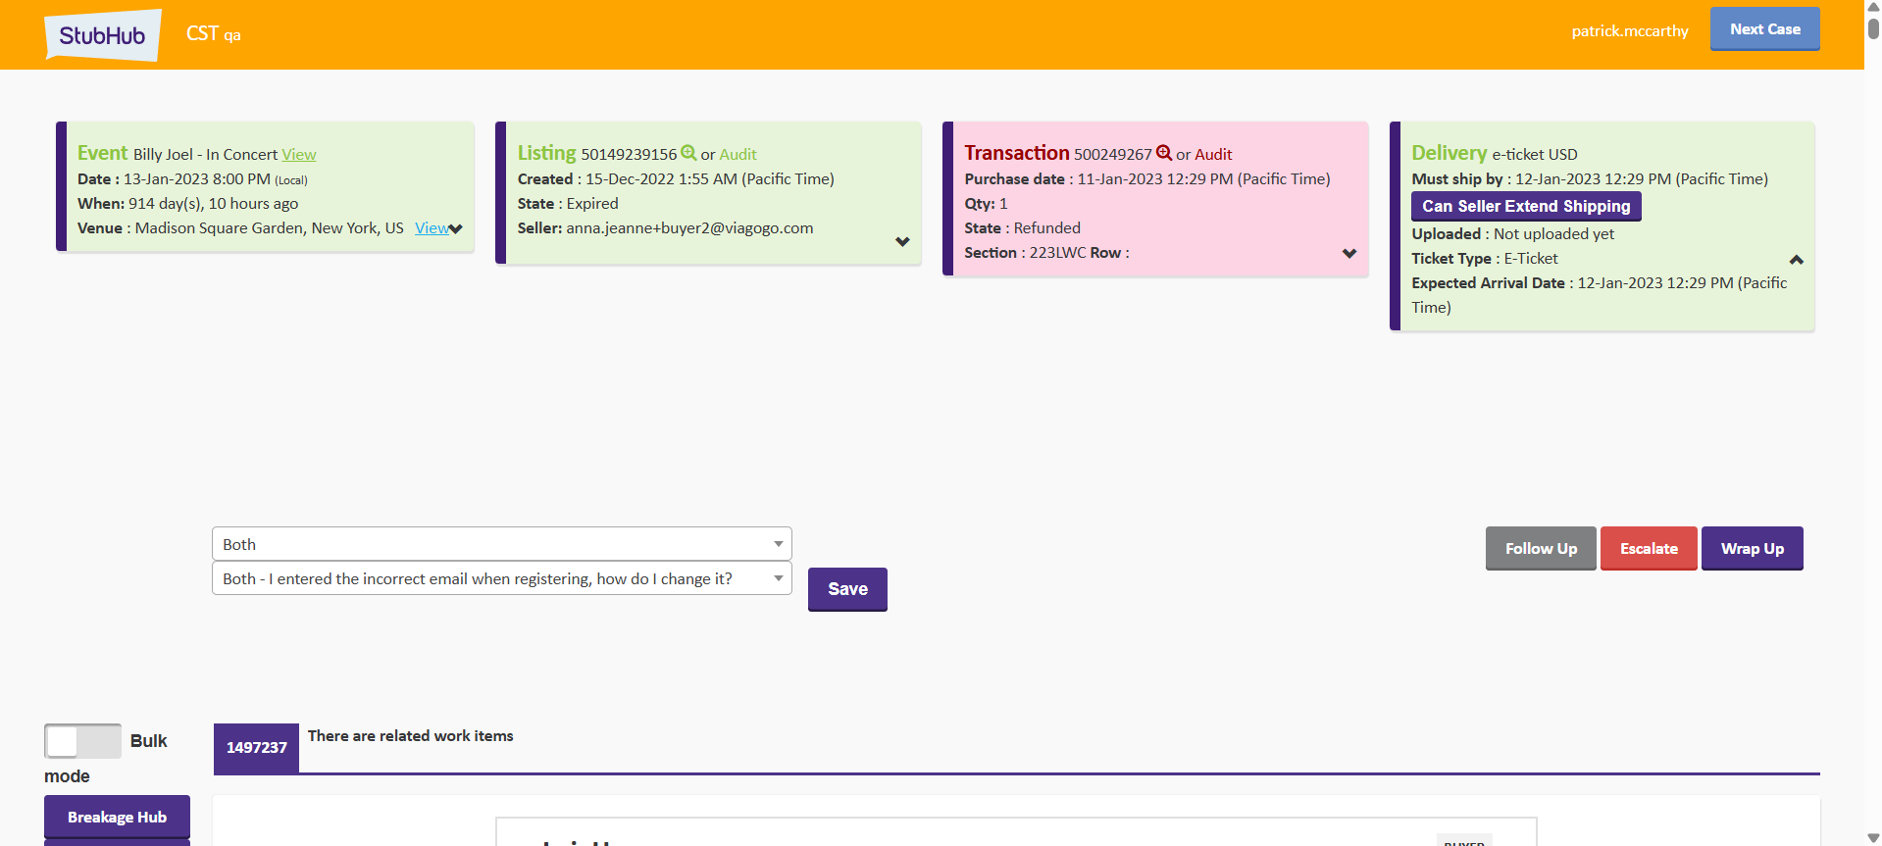The height and width of the screenshot is (846, 1882).
Task: Open the Listing Audit link
Action: coord(738,155)
